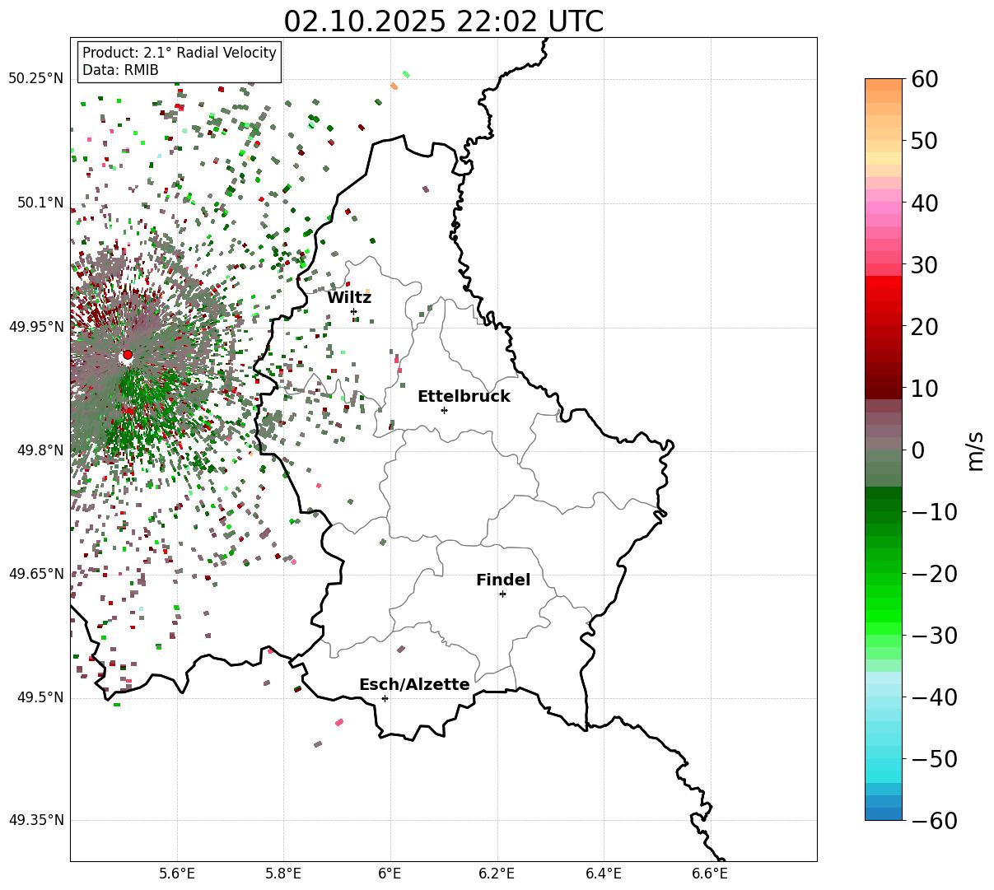Pick the bright green colorbar band near −25

tap(884, 603)
